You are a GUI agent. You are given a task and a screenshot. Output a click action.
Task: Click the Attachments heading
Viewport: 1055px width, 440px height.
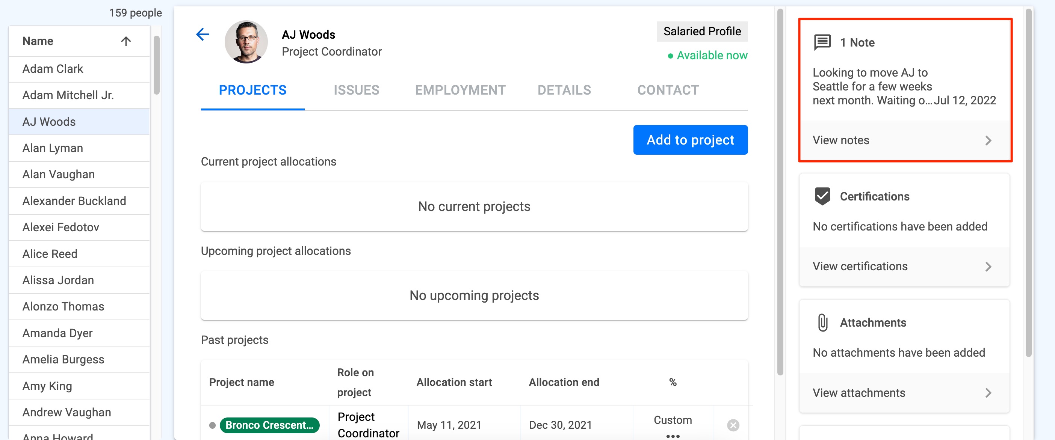(x=873, y=322)
